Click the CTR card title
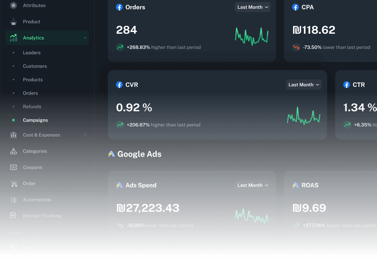This screenshot has height=259, width=377. point(358,85)
